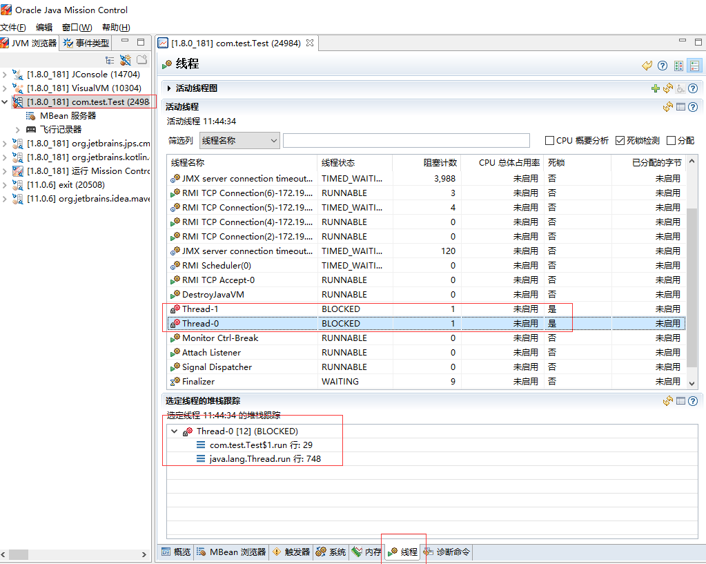Click refresh icon in 选定线程的堆栈跟踪 section
Viewport: 706px width, 564px height.
(x=668, y=401)
